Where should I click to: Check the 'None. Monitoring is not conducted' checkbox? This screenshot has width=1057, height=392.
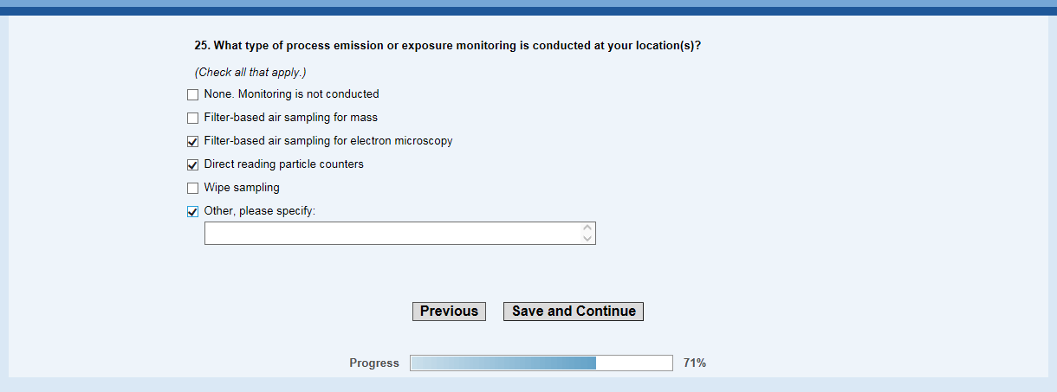(x=192, y=94)
